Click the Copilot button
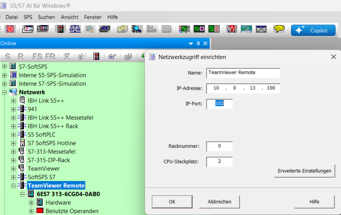This screenshot has height=215, width=341. [x=313, y=30]
